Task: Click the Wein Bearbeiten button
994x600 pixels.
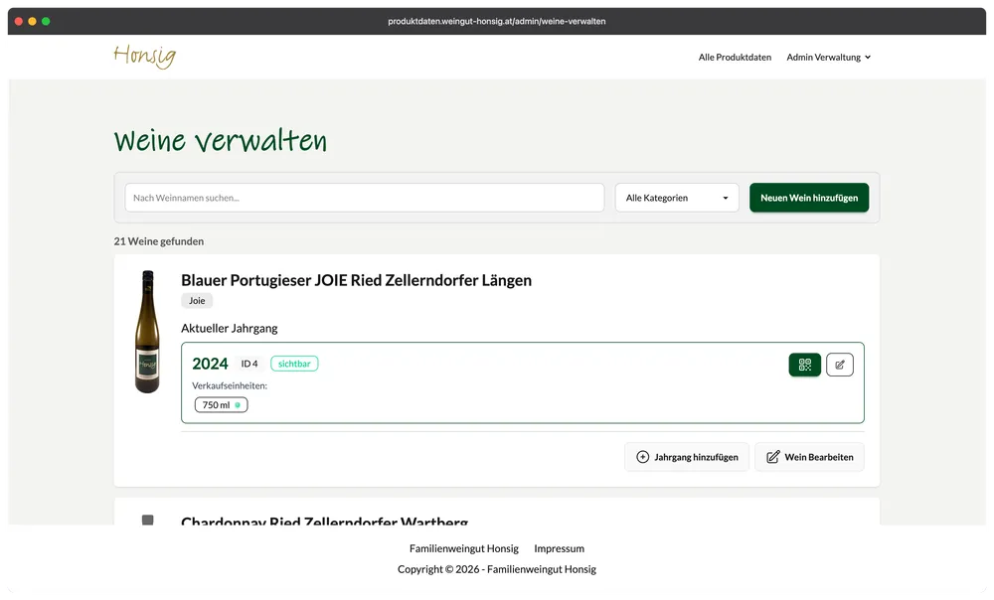Action: tap(809, 457)
